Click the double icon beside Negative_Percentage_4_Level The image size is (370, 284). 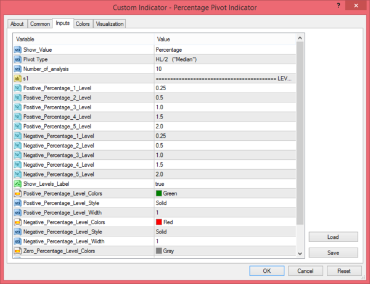pyautogui.click(x=18, y=165)
